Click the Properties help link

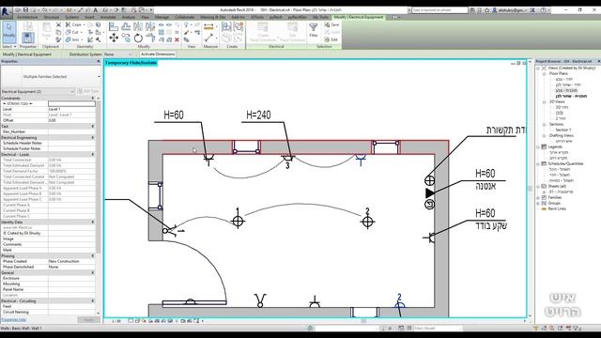(x=14, y=319)
